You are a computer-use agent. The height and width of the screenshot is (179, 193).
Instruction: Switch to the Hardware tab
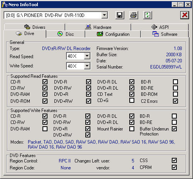coord(98,27)
